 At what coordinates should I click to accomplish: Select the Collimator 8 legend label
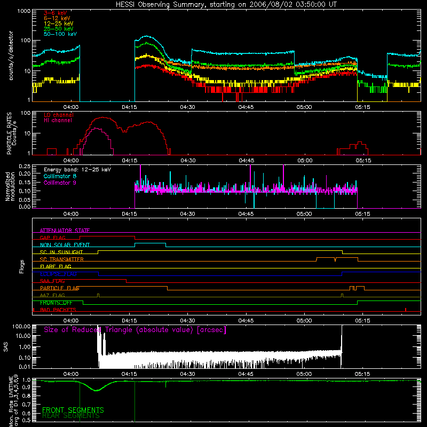click(60, 176)
